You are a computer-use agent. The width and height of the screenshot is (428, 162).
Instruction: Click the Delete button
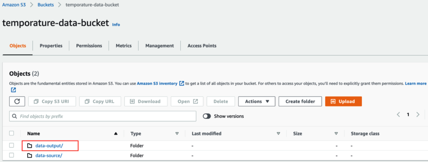click(221, 101)
